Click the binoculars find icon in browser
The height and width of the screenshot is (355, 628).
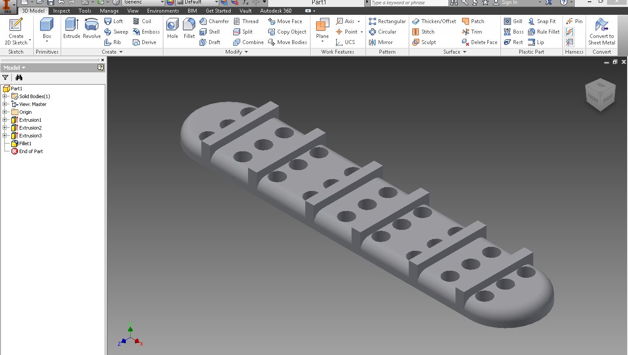[x=19, y=78]
